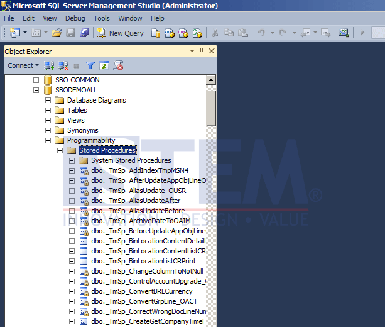The width and height of the screenshot is (385, 327).
Task: Click the Copy toolbar icon
Action: tap(229, 33)
